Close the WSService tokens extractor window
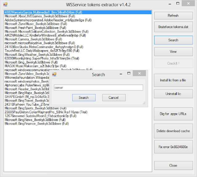This screenshot has height=177, width=197. [x=188, y=3]
